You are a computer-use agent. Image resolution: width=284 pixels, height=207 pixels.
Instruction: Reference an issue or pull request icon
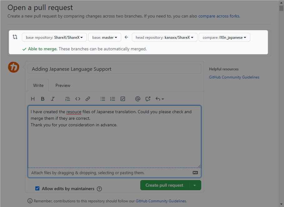(x=148, y=99)
